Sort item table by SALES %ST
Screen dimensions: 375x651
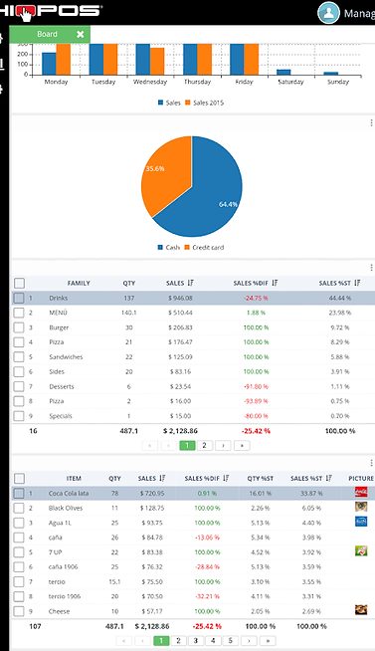[x=328, y=478]
